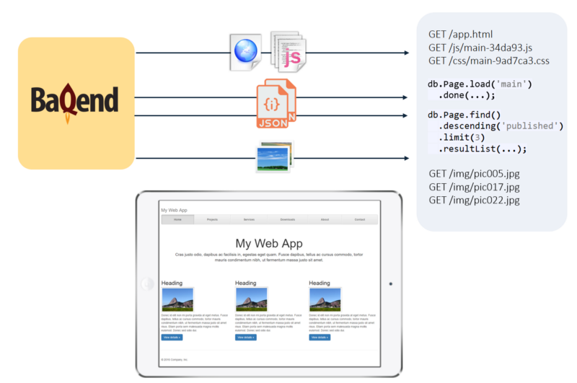
Task: Select the JS script files icon
Action: [288, 51]
